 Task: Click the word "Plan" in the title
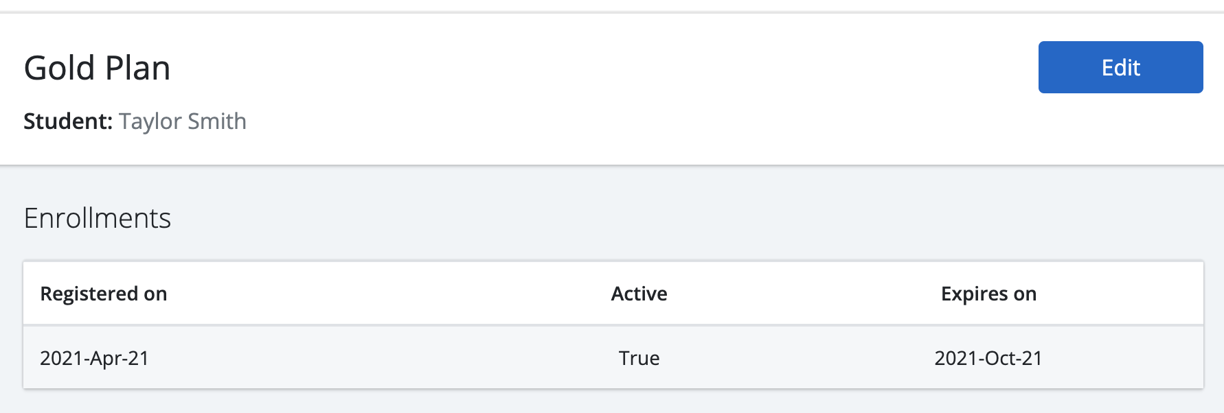(137, 69)
